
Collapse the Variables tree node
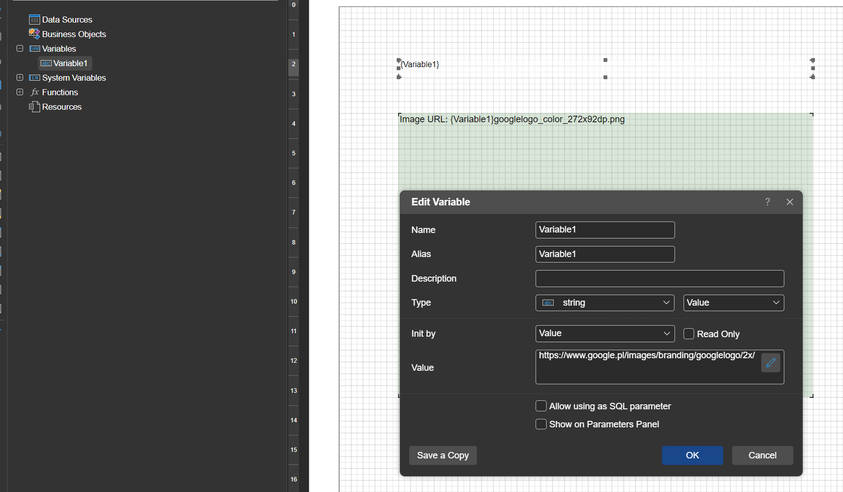pos(20,49)
